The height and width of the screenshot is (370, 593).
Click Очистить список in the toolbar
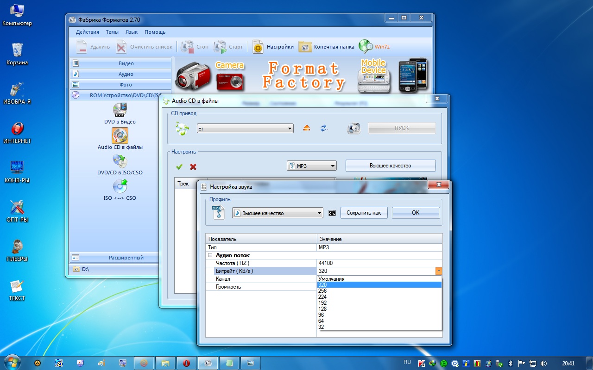pyautogui.click(x=144, y=47)
